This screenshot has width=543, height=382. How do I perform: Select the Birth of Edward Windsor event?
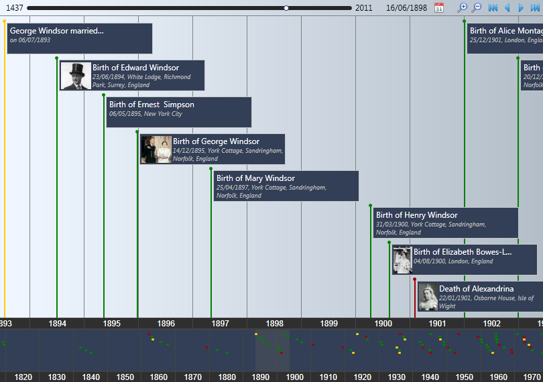pos(132,76)
